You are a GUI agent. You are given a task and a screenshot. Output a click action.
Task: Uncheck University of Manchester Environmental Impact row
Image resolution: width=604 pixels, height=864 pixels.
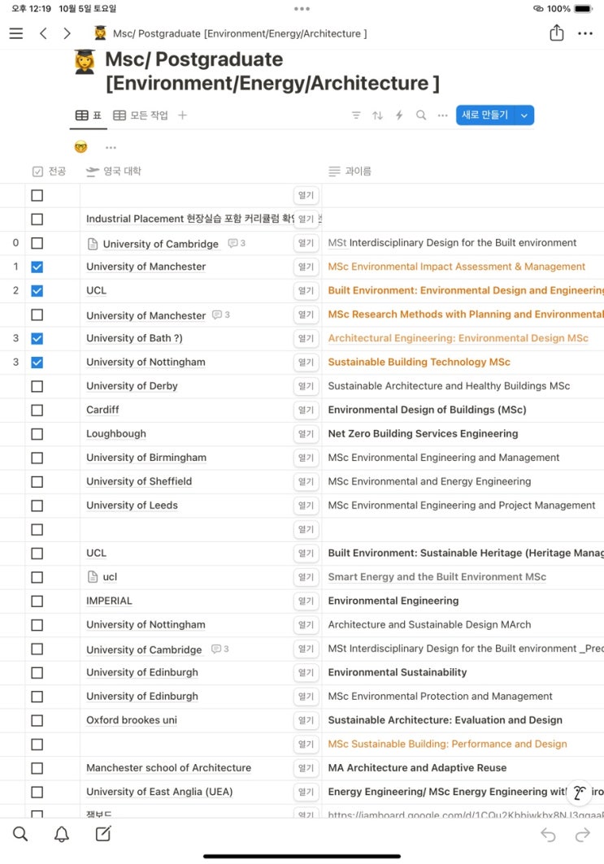tap(37, 267)
